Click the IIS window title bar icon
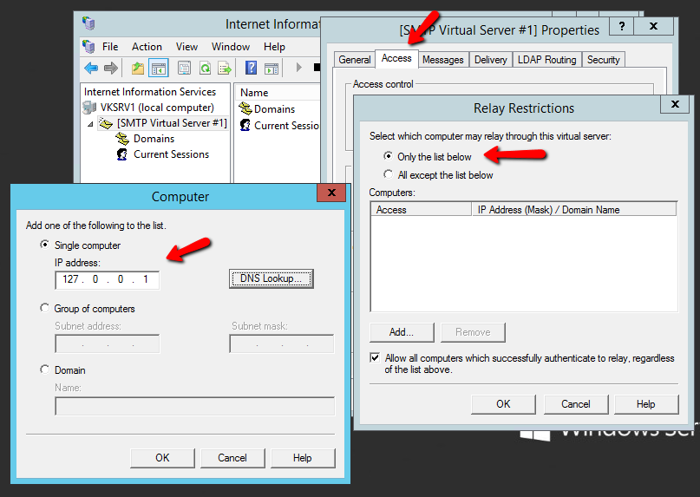Image resolution: width=700 pixels, height=497 pixels. pos(88,23)
